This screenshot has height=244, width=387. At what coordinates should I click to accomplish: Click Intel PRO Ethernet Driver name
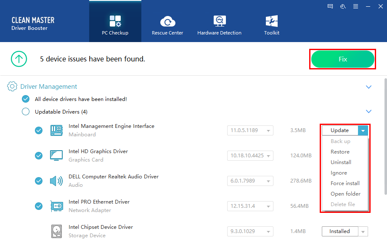pos(99,202)
